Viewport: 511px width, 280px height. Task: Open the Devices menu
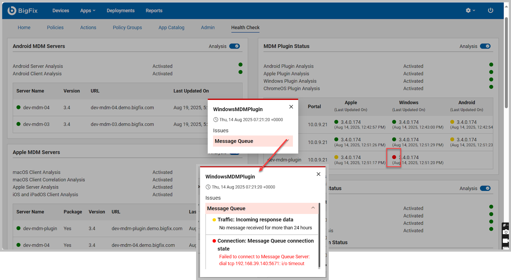coord(61,11)
